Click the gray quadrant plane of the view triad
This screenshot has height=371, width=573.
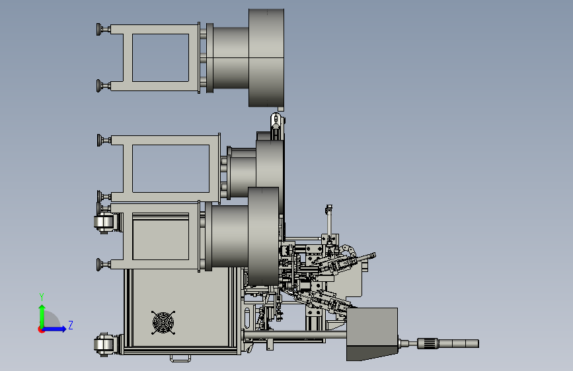pos(51,320)
